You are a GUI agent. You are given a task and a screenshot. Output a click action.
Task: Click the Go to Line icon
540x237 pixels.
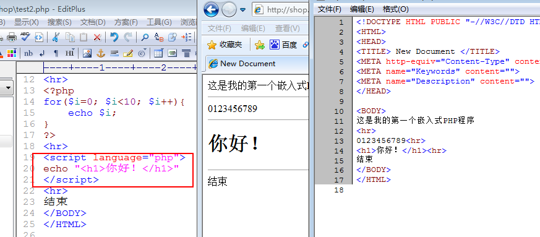pyautogui.click(x=186, y=37)
